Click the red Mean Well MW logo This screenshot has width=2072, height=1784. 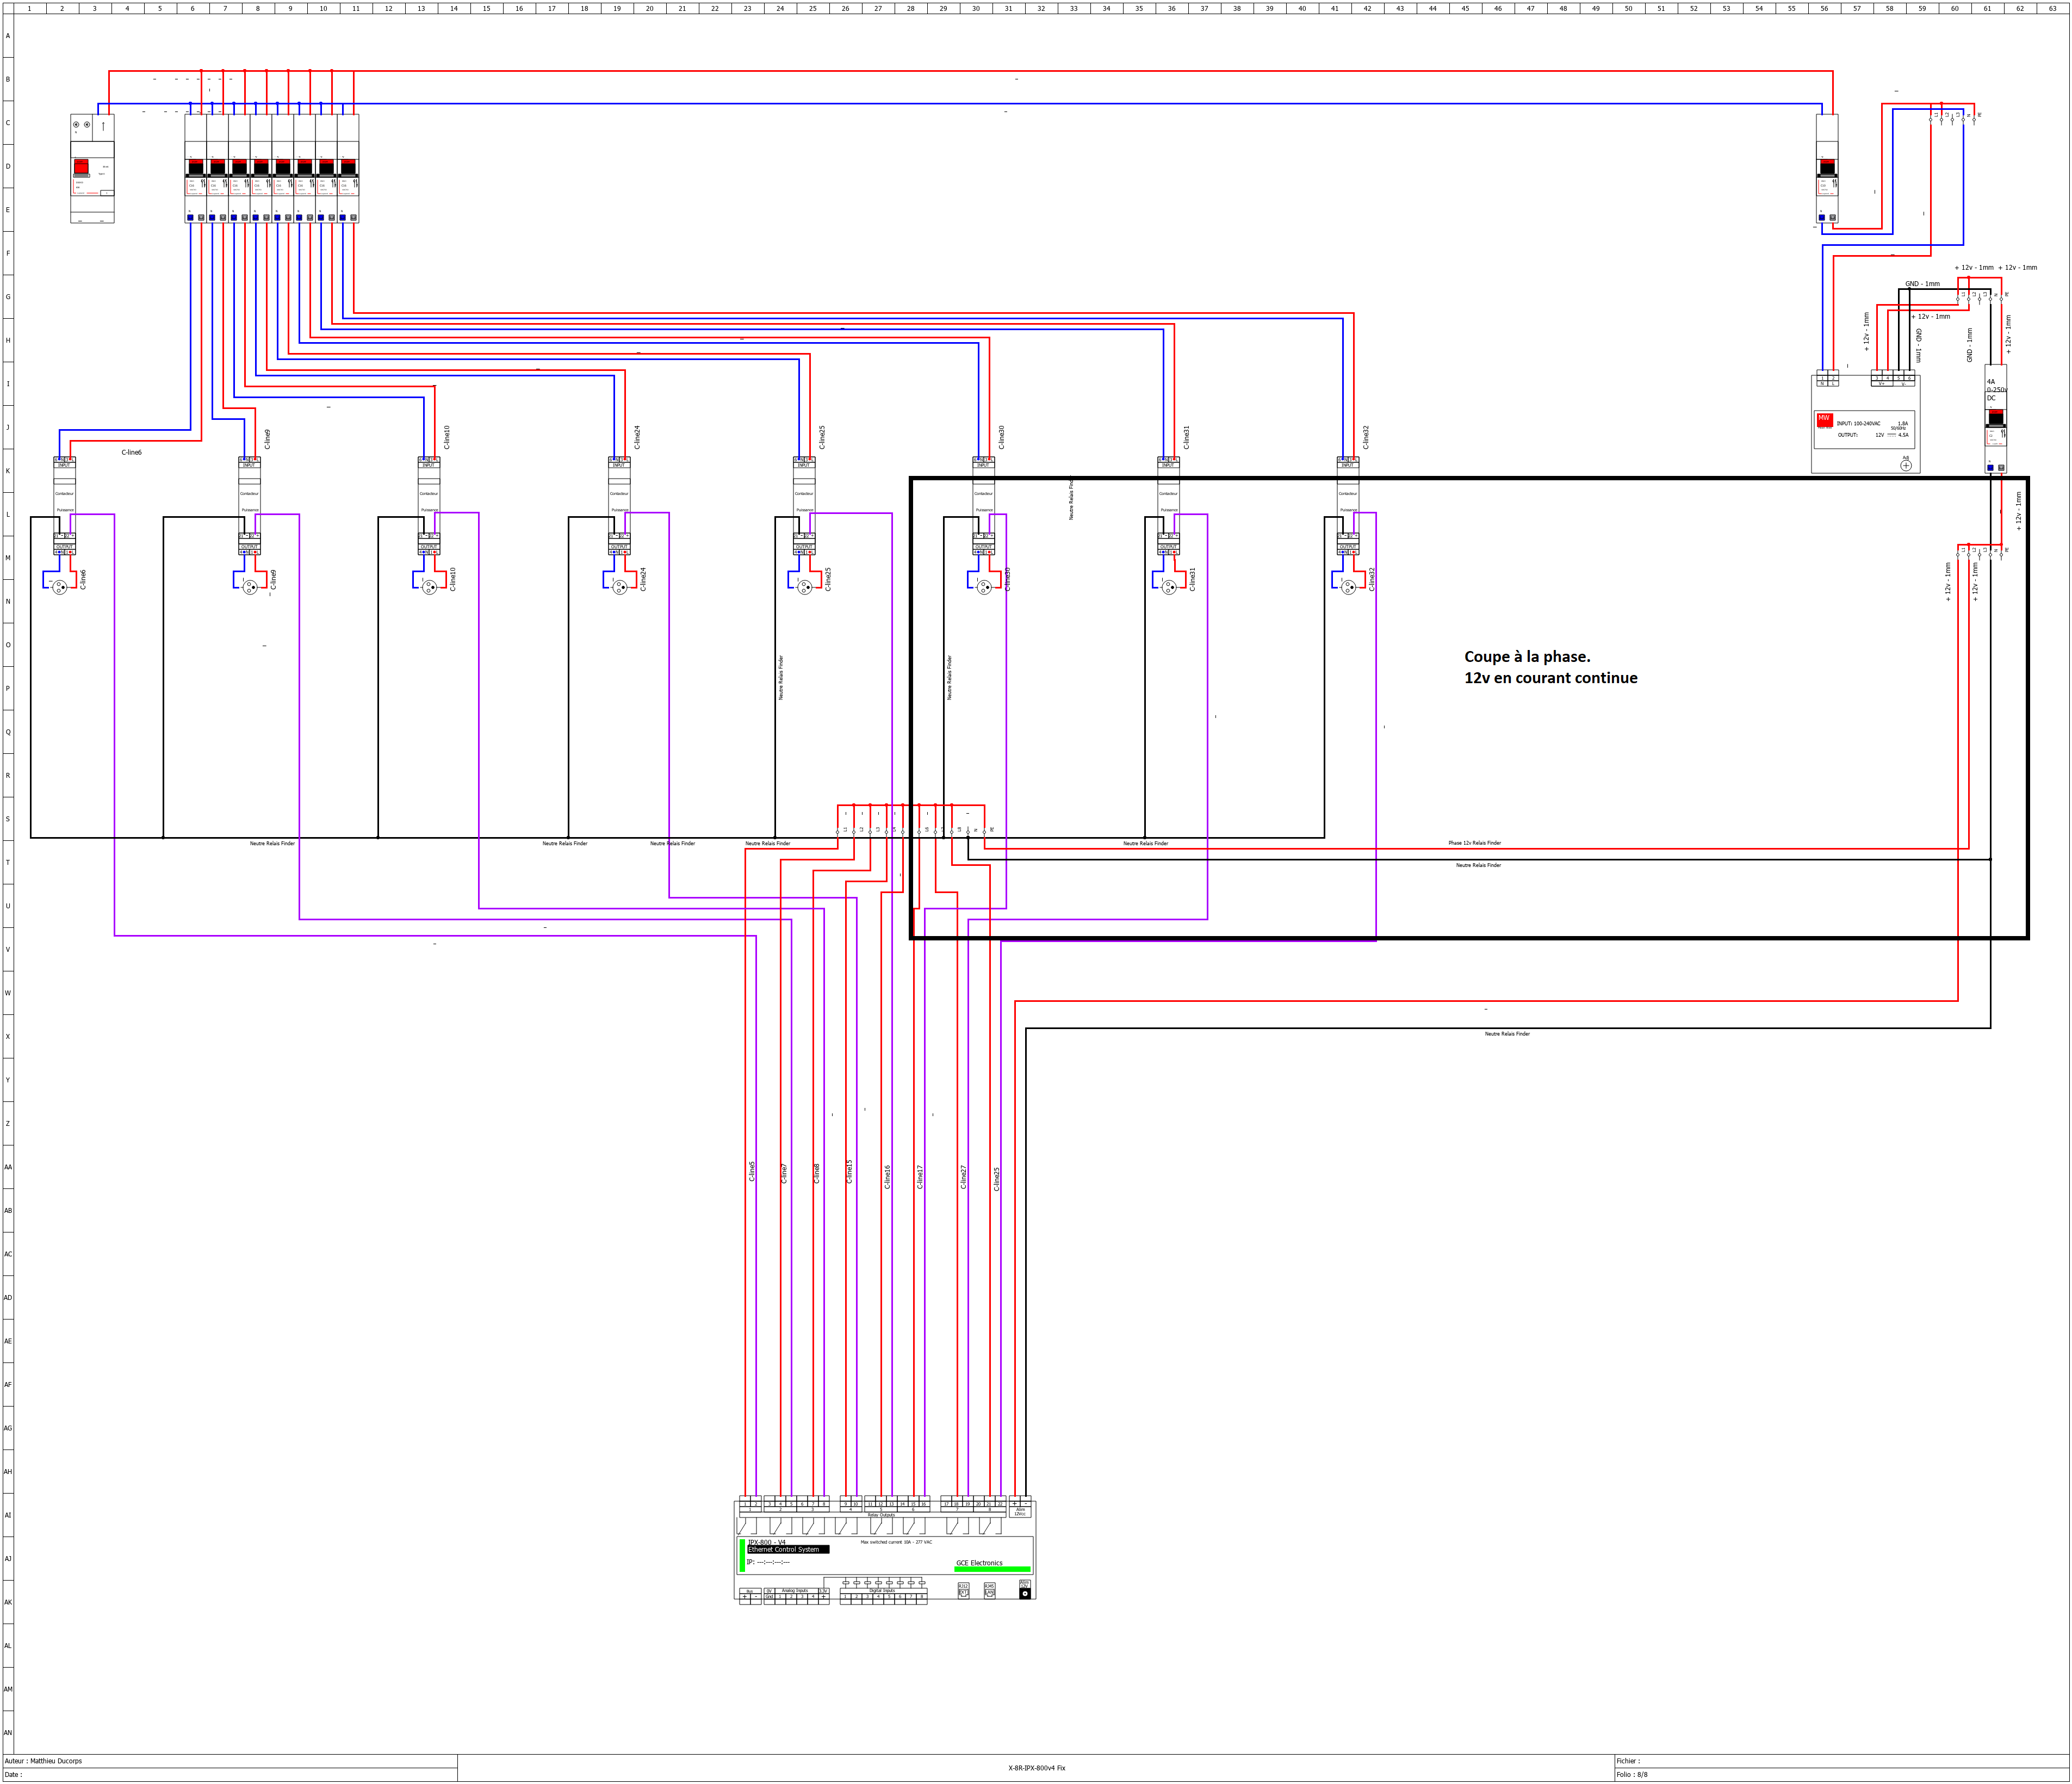tap(1824, 419)
